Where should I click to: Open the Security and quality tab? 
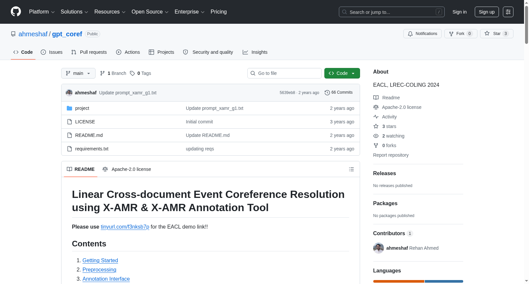coord(208,52)
